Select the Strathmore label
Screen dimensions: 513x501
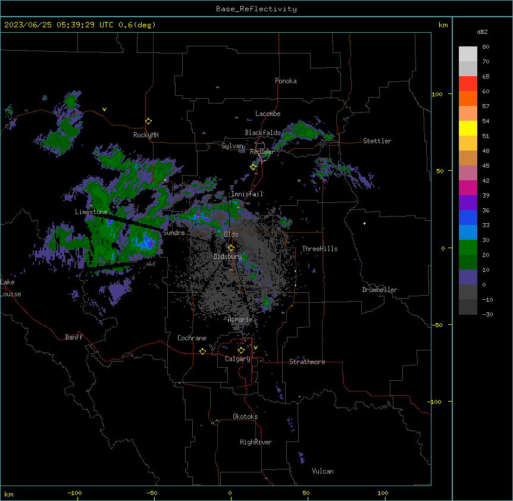tap(307, 362)
